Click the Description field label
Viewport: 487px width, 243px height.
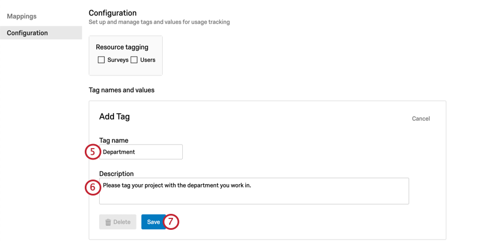[116, 174]
